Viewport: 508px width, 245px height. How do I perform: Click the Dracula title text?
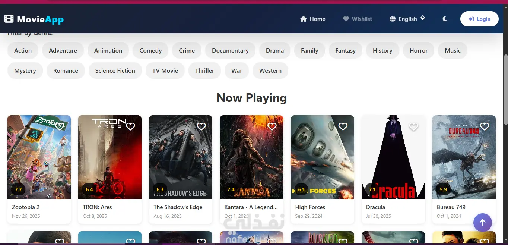pos(375,207)
